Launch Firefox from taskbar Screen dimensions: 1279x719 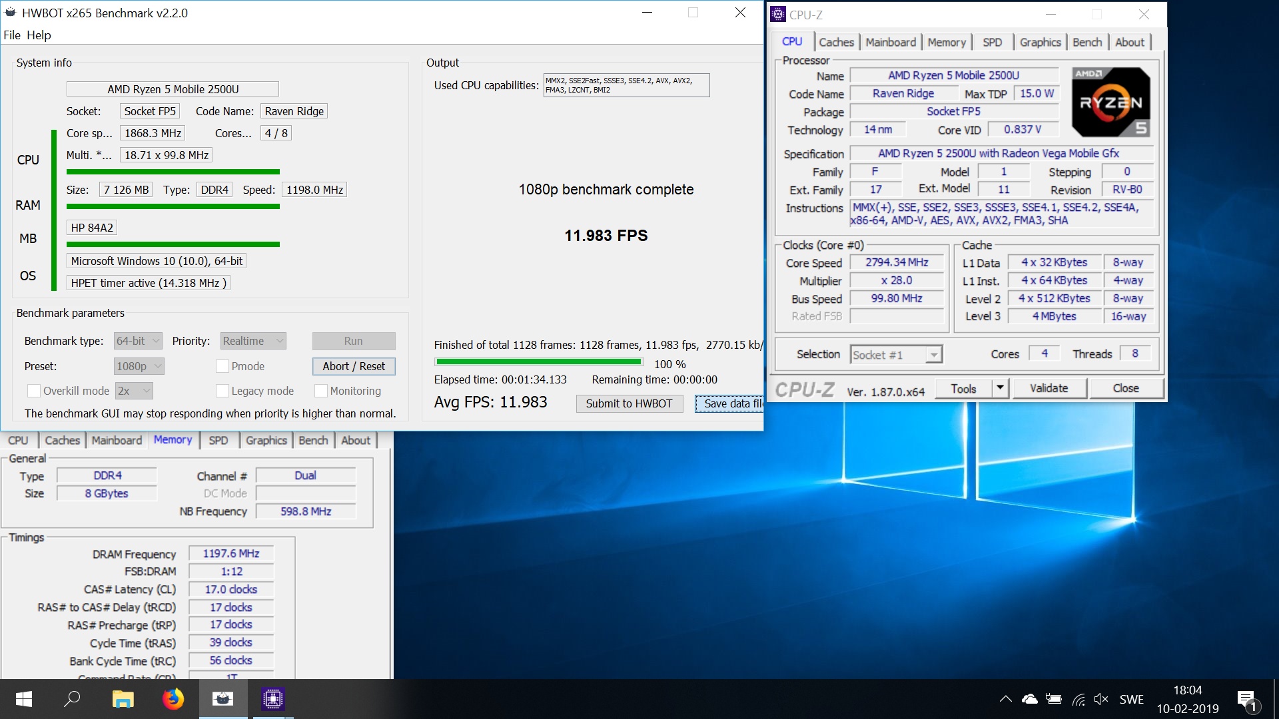[173, 699]
